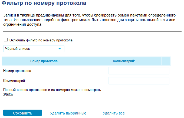Click "Удалить все" to remove all entries
Image resolution: width=184 pixels, height=118 pixels.
[114, 113]
